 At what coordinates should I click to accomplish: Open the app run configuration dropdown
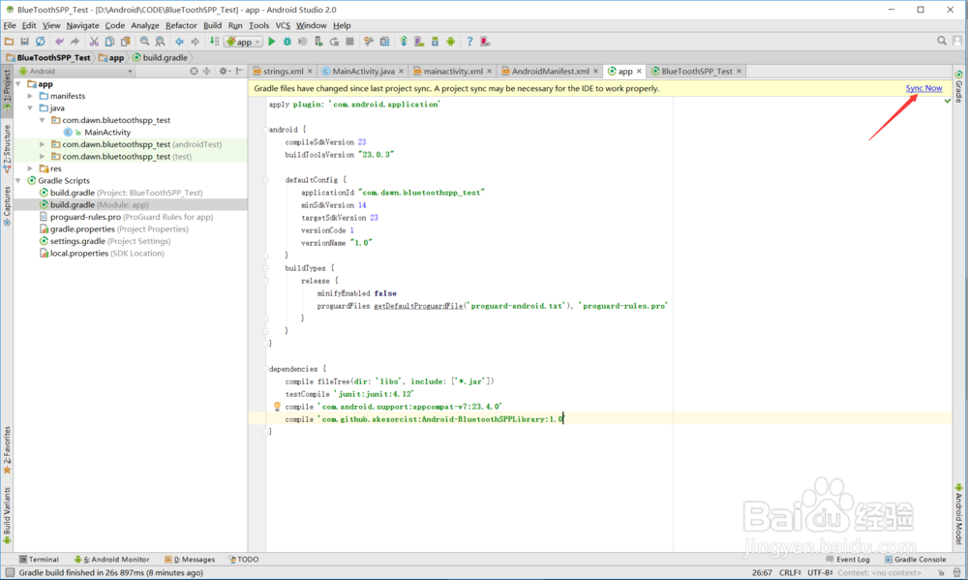244,42
